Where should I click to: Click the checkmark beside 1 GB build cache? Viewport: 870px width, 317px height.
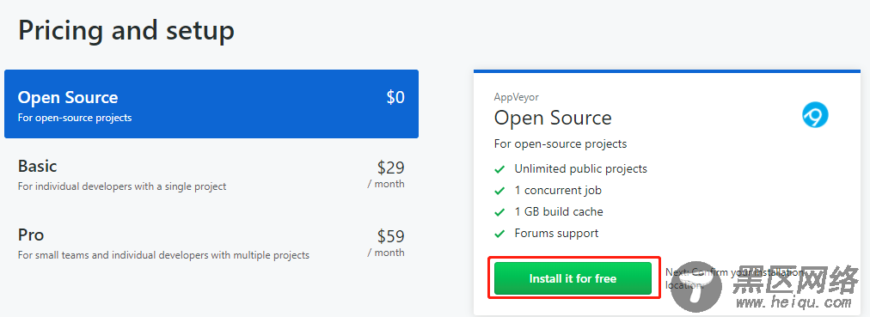(x=500, y=211)
